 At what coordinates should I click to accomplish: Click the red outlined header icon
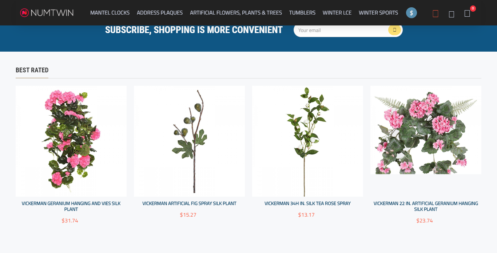(x=436, y=14)
